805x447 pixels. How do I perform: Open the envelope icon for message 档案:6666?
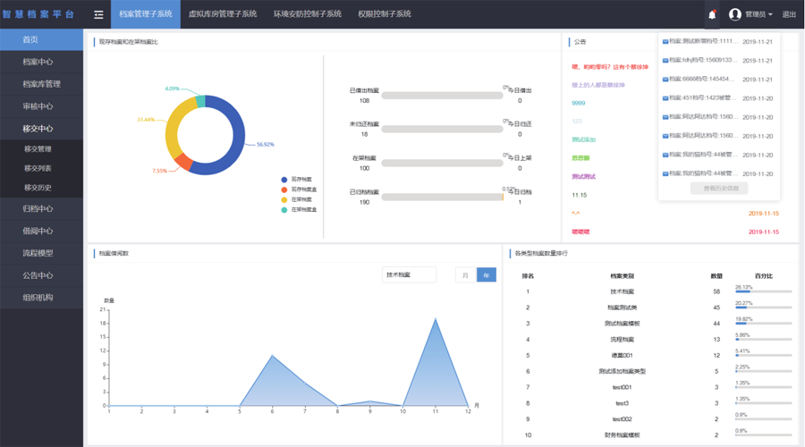pyautogui.click(x=665, y=80)
